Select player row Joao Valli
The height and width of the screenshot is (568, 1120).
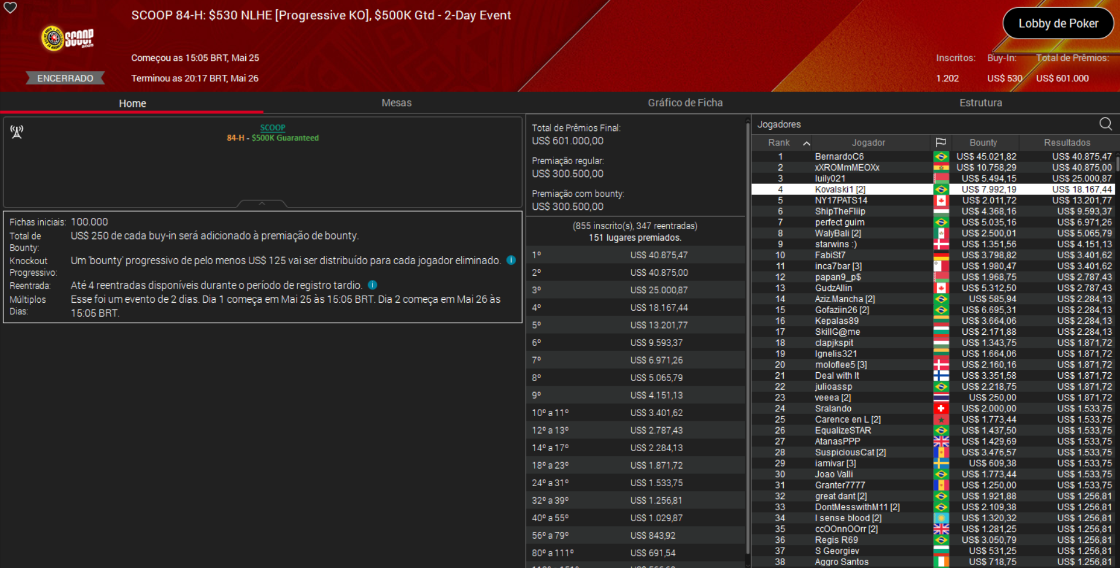pos(933,475)
